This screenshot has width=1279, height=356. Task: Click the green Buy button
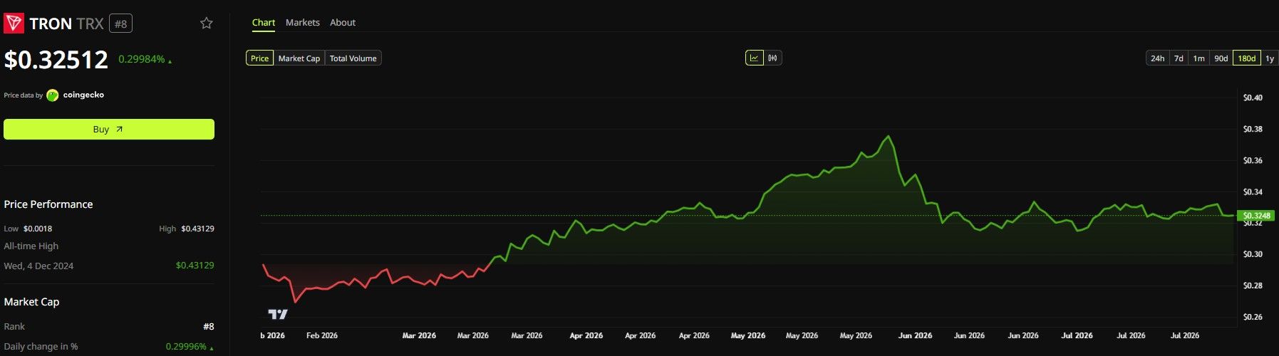[109, 130]
